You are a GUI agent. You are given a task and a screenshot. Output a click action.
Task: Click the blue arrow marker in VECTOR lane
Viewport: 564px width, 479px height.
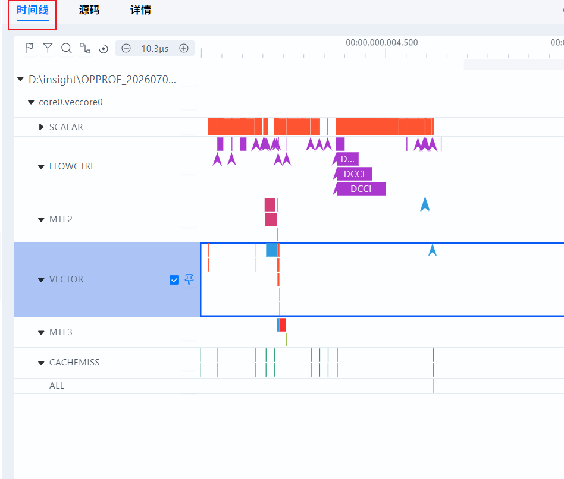[433, 250]
